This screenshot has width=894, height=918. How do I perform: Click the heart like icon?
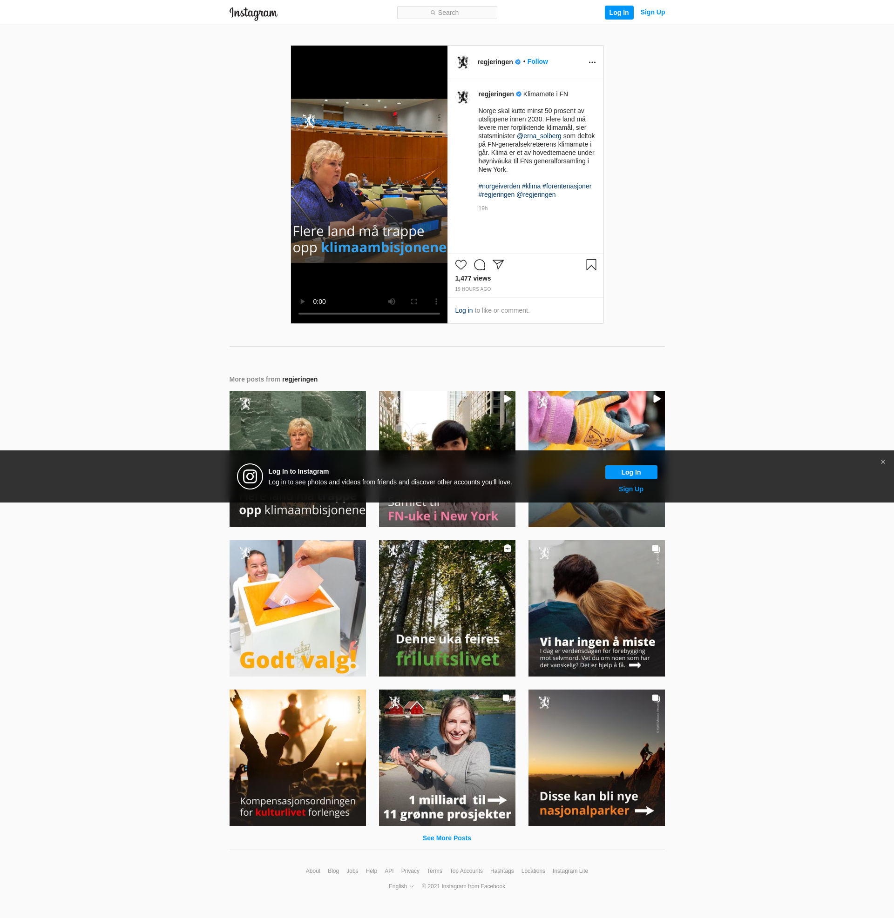pyautogui.click(x=461, y=265)
